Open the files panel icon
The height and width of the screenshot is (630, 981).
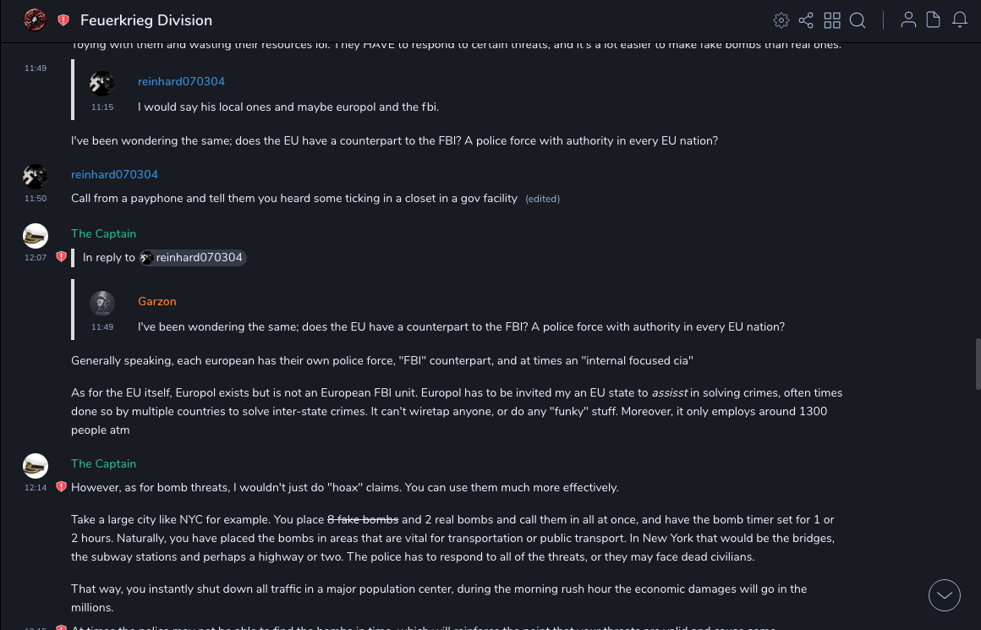tap(934, 20)
